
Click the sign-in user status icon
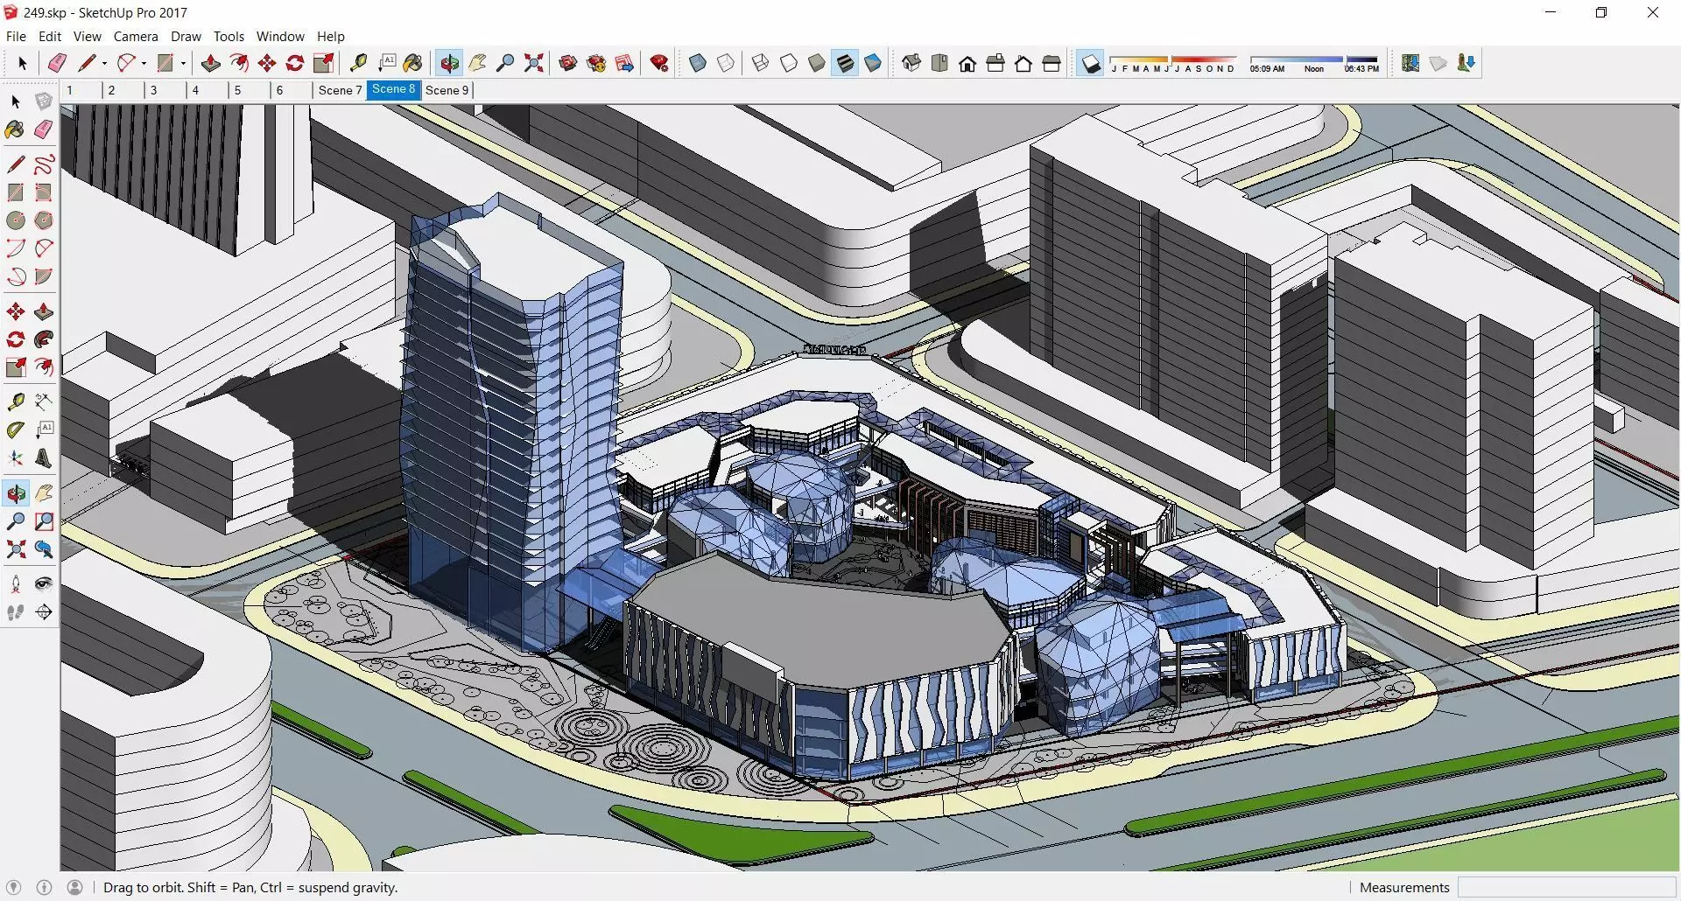pyautogui.click(x=75, y=887)
